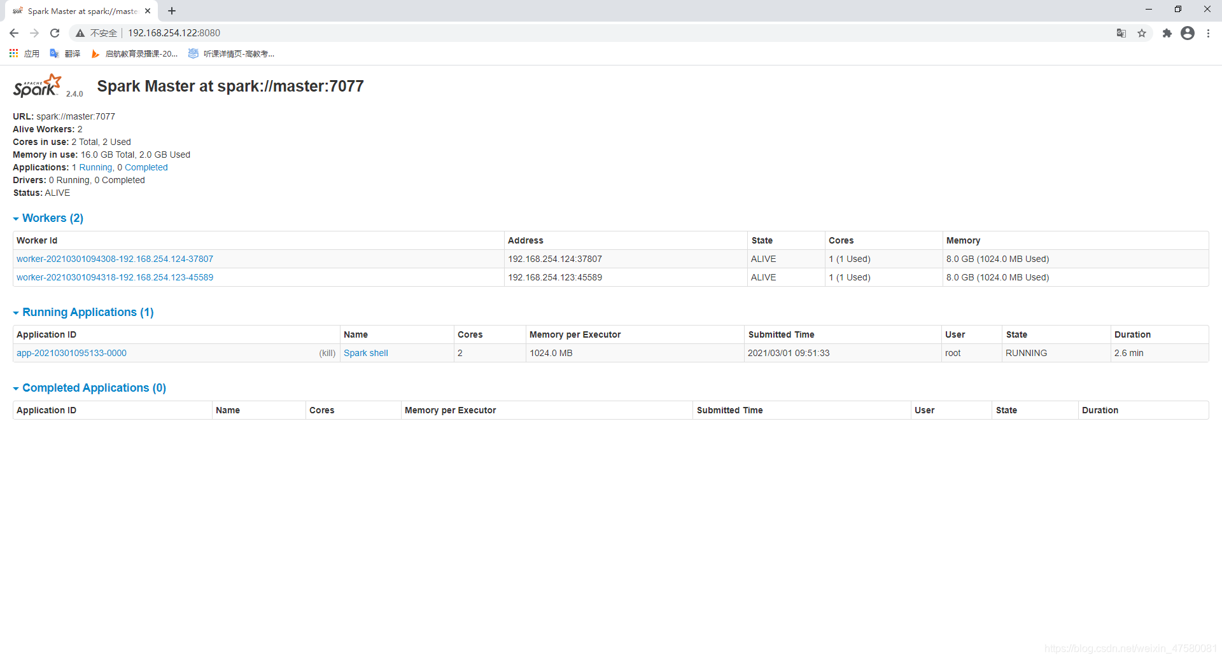Open the Chrome three-dot menu
The width and height of the screenshot is (1222, 660).
point(1208,33)
